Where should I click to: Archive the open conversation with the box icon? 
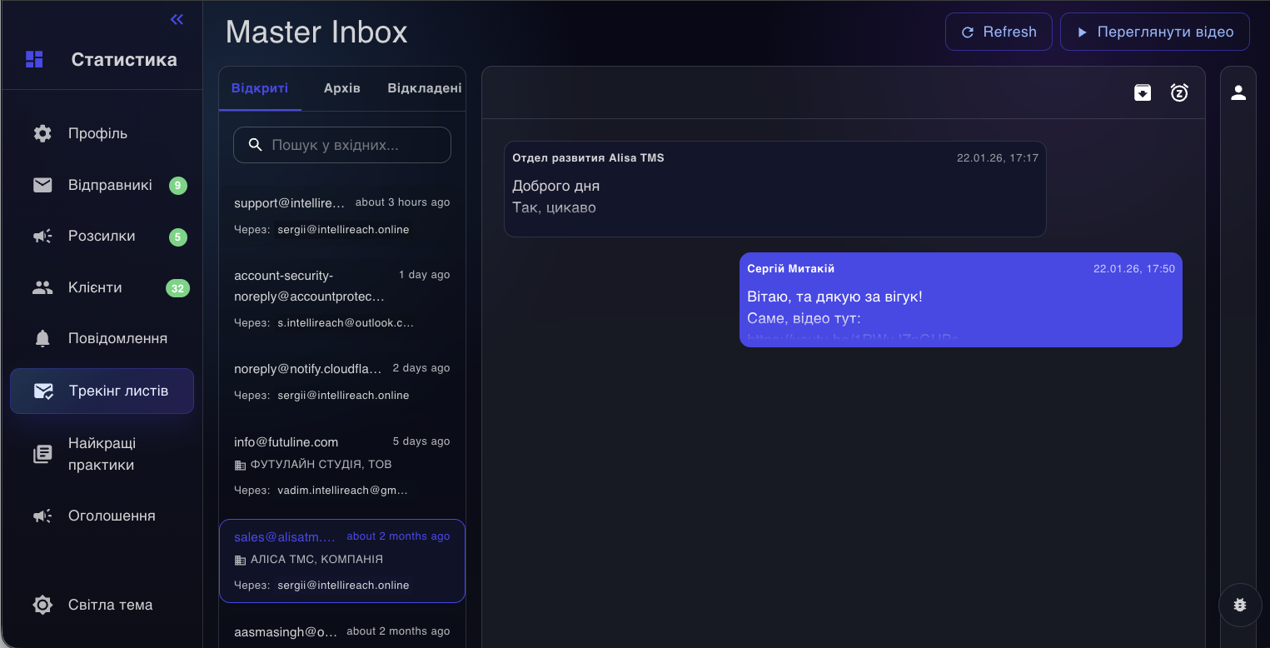click(x=1143, y=92)
